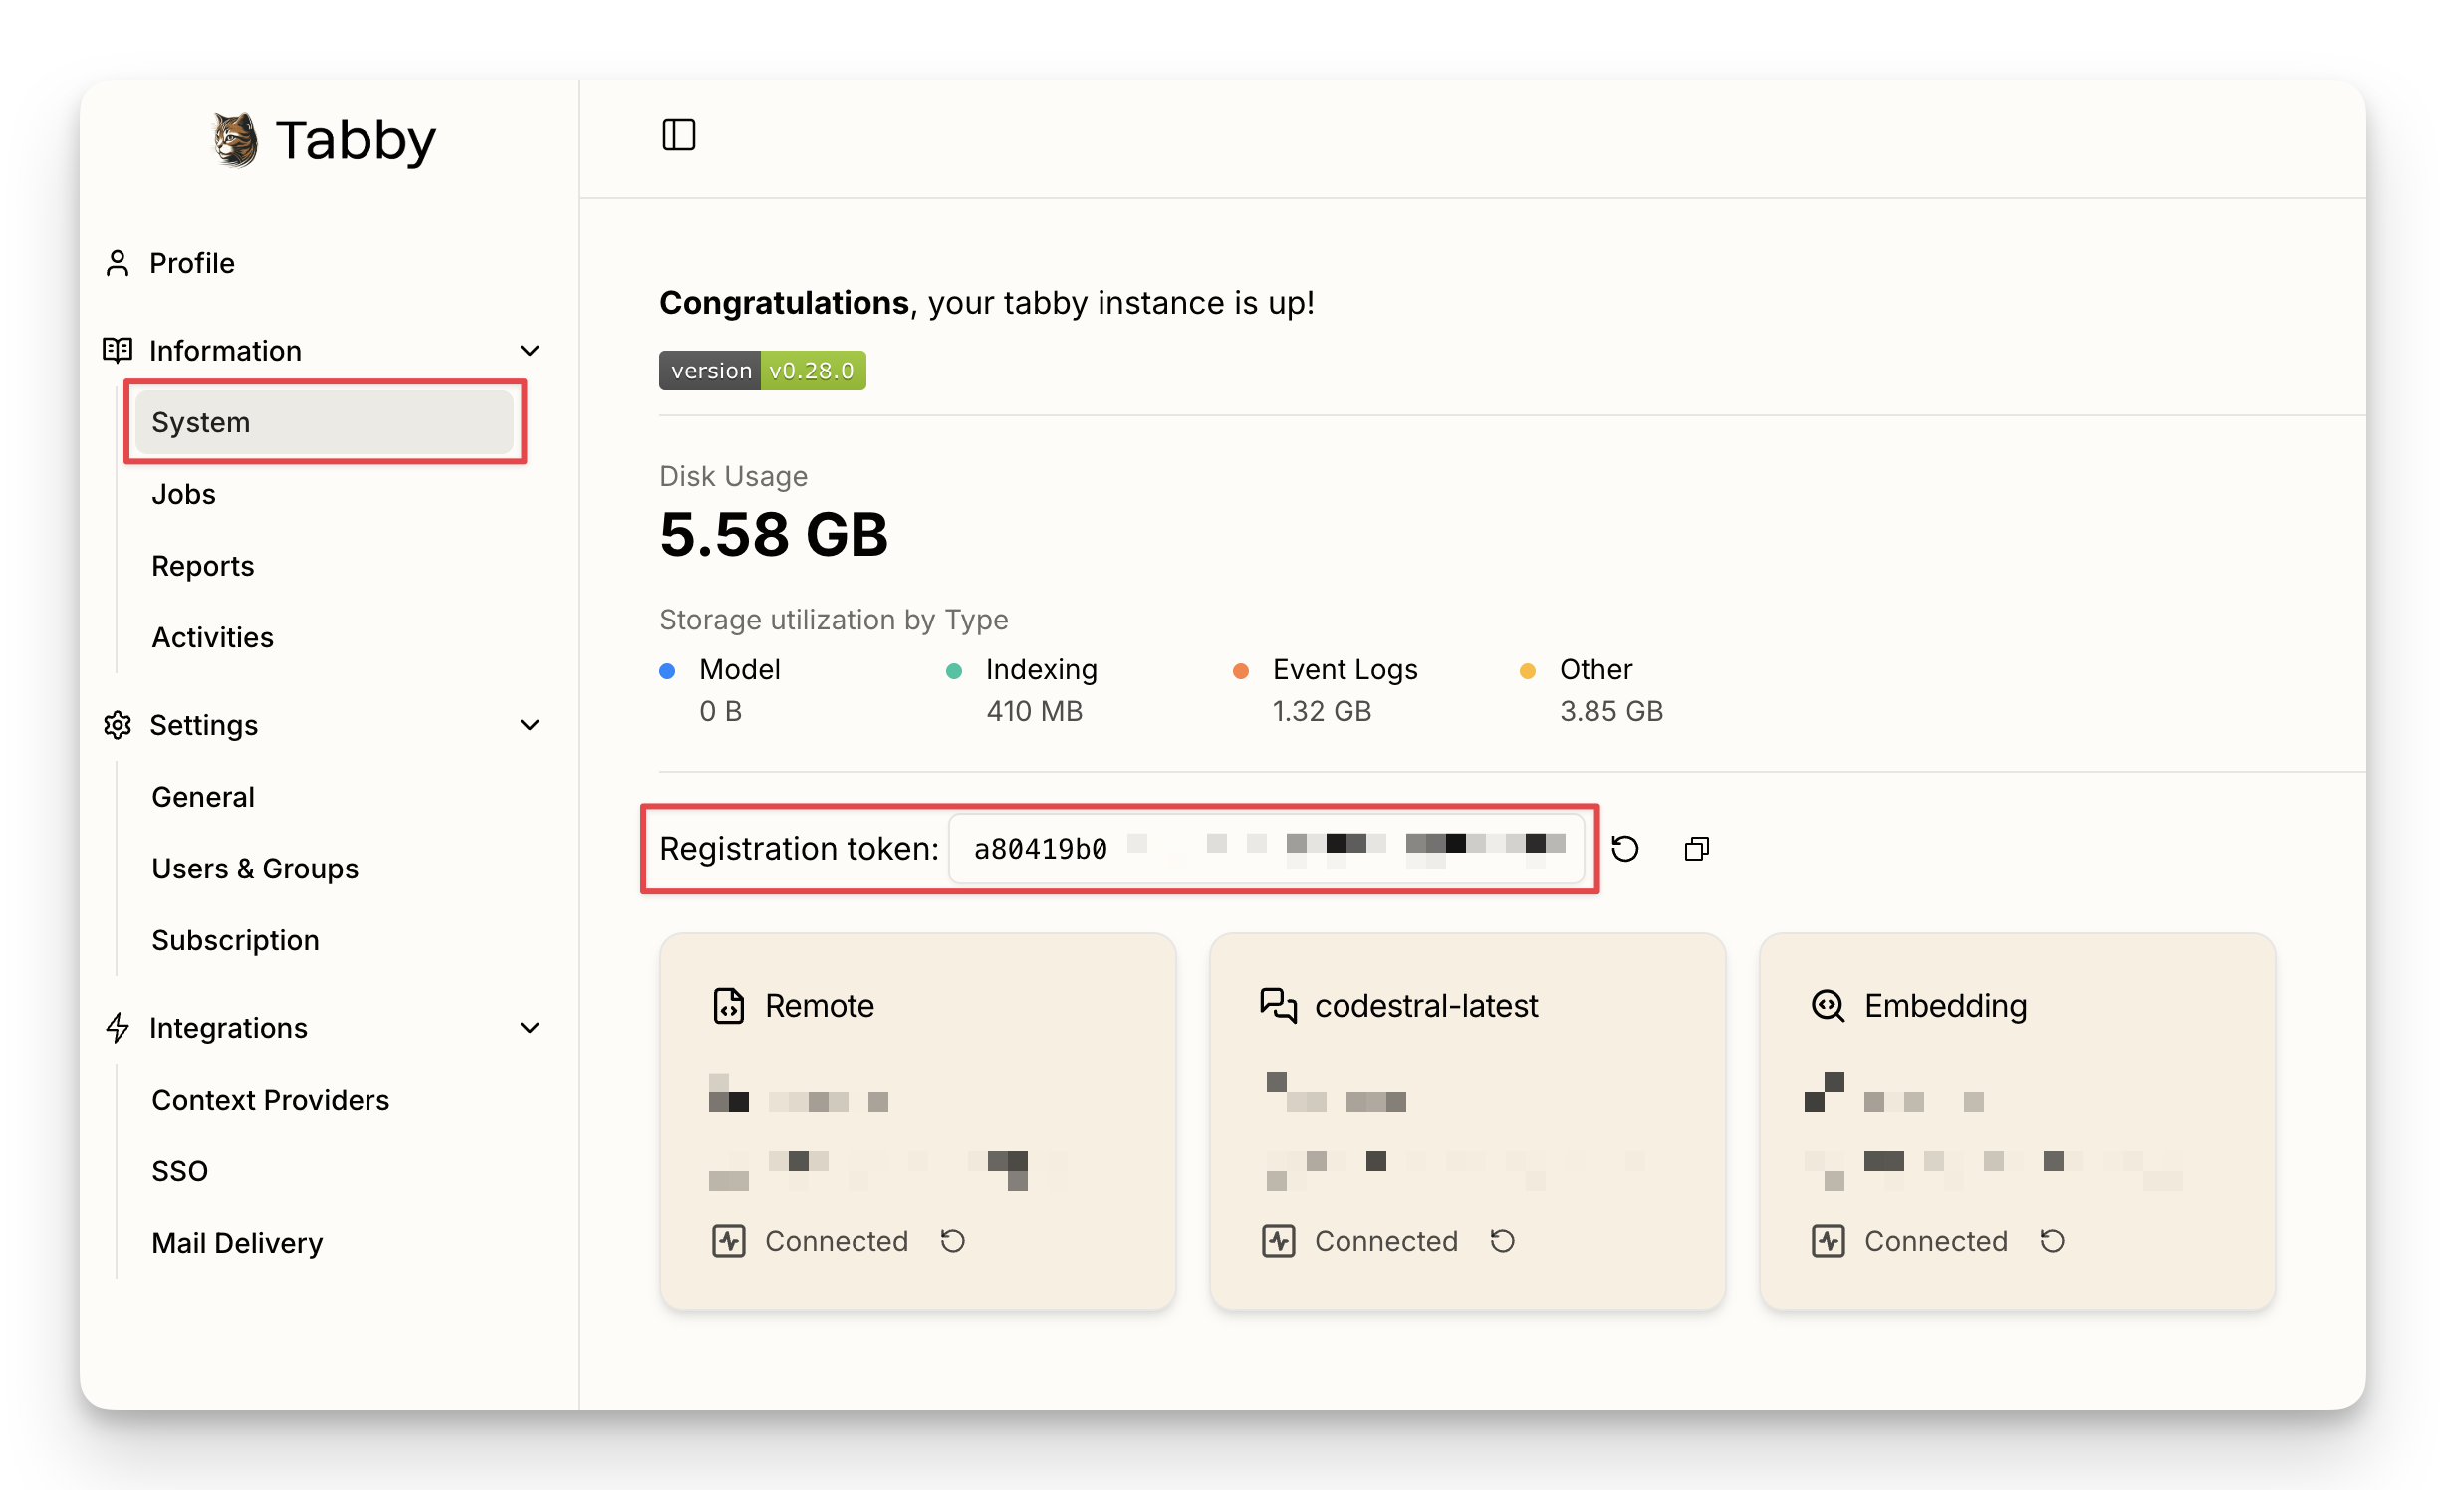The image size is (2446, 1490).
Task: Click the codestral-latest chat icon
Action: point(1279,1006)
